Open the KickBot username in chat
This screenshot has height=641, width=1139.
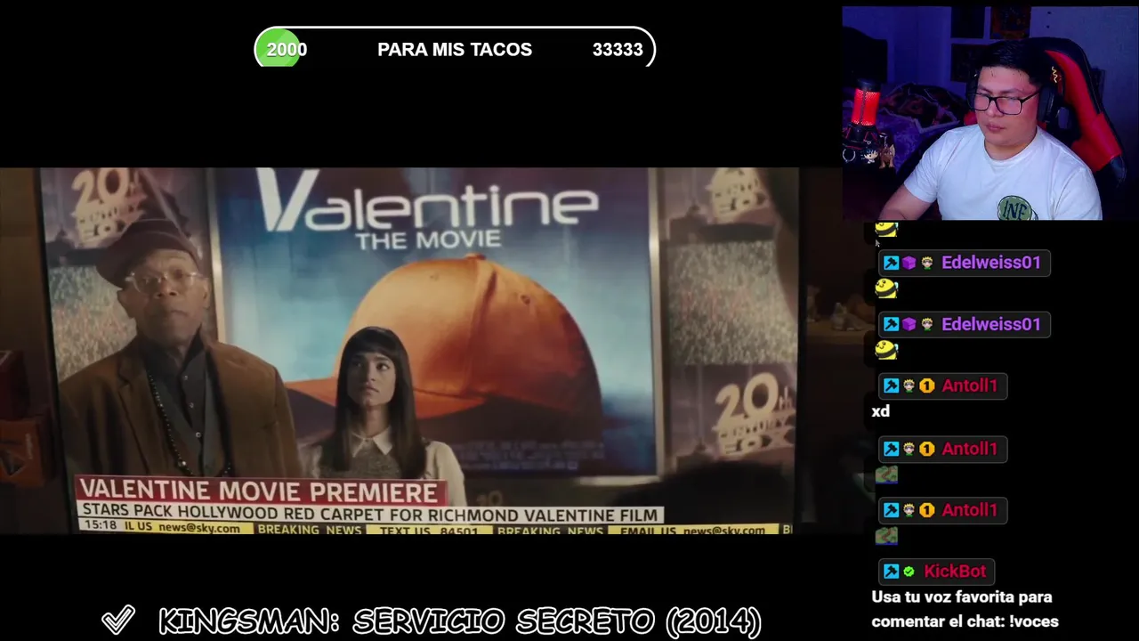(x=955, y=572)
